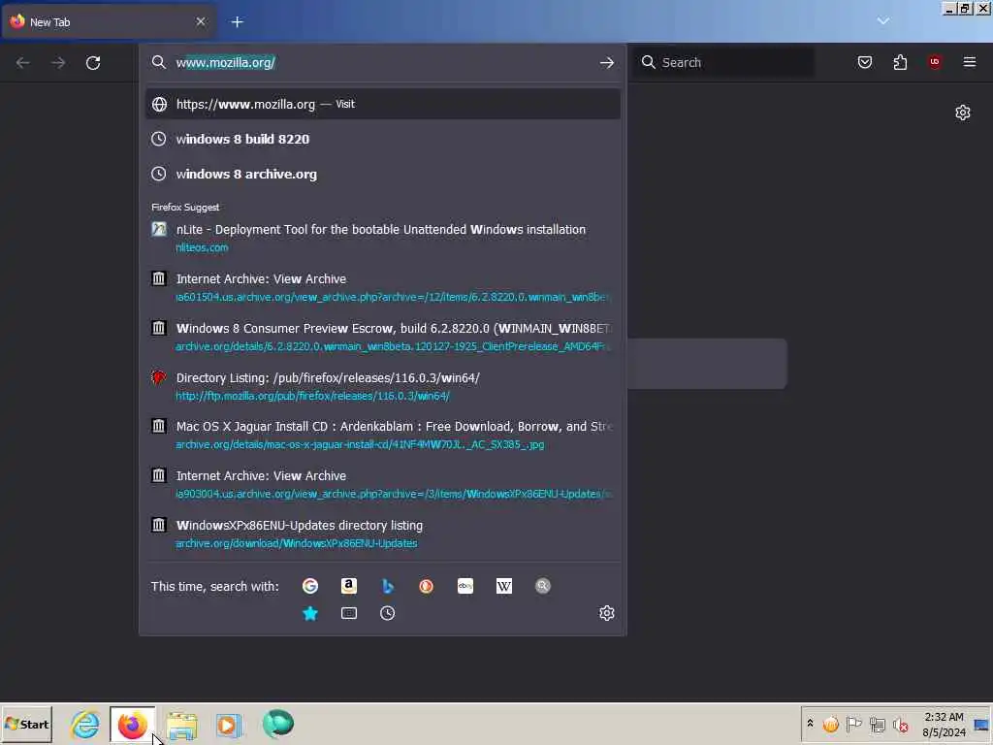Go forward with the forward arrow

coord(58,63)
